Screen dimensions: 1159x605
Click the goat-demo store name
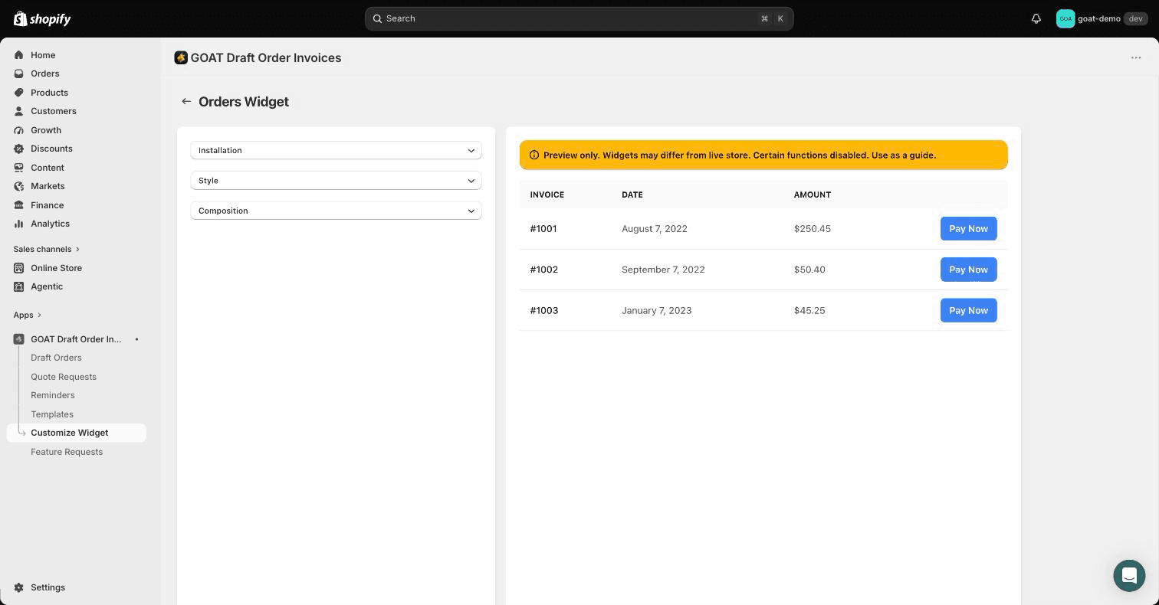[1099, 18]
